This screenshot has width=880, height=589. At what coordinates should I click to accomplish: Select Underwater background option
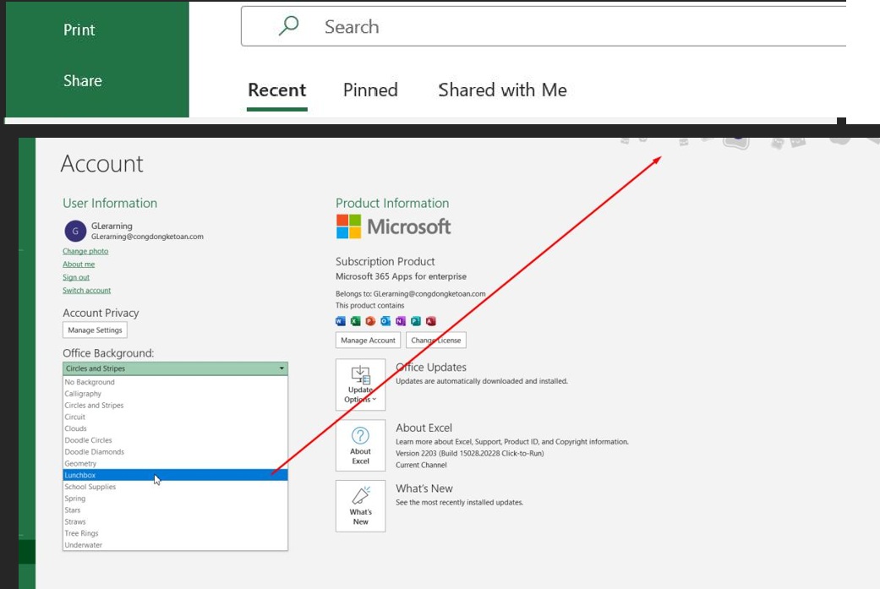click(175, 545)
